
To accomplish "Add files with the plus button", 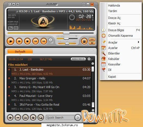I will (10, 117).
